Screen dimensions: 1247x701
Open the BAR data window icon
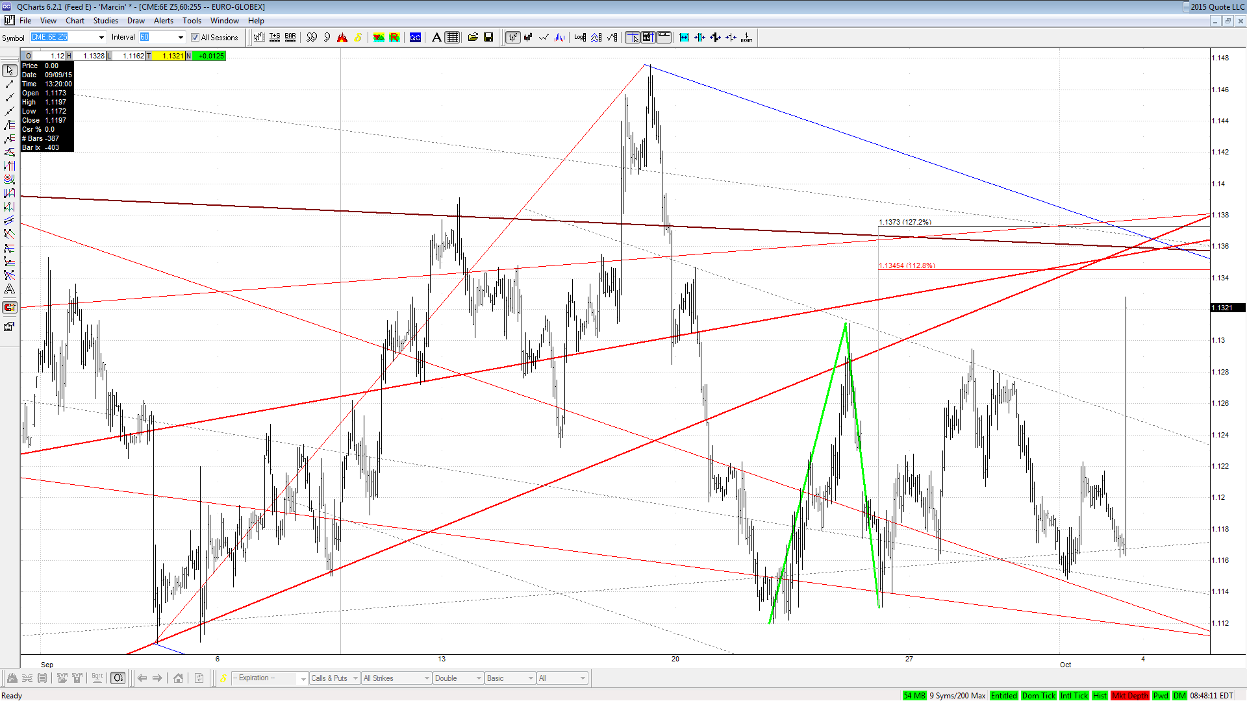(x=290, y=38)
